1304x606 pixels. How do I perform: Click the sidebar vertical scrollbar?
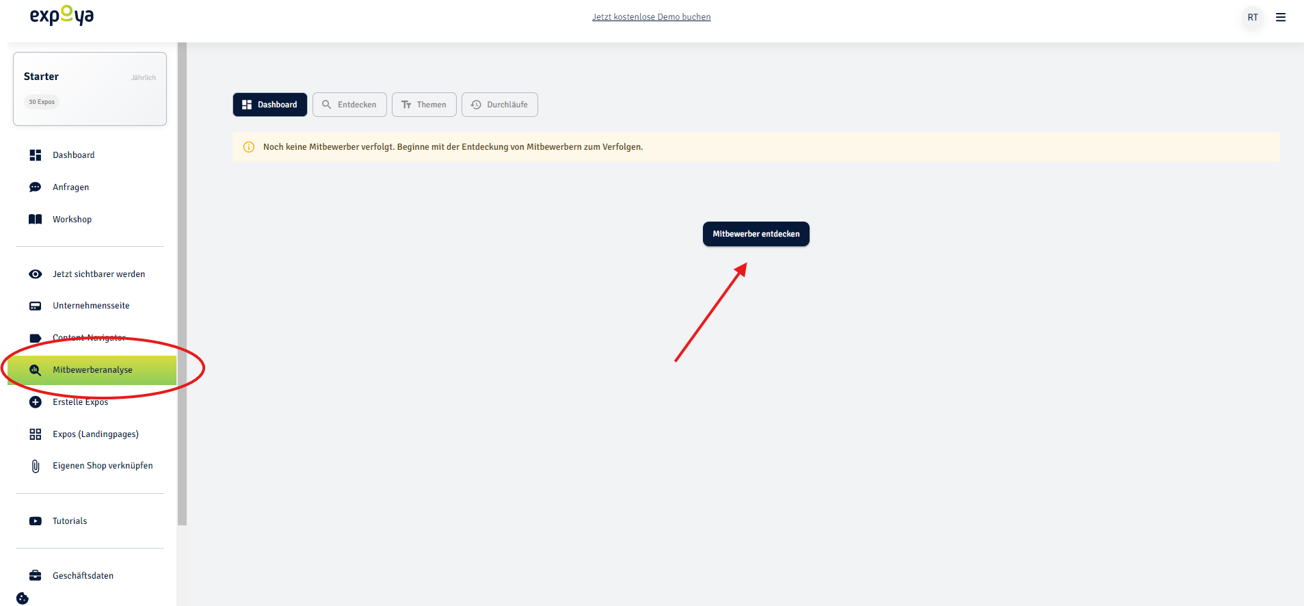(x=182, y=284)
